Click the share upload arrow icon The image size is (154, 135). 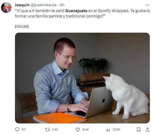click(x=147, y=129)
